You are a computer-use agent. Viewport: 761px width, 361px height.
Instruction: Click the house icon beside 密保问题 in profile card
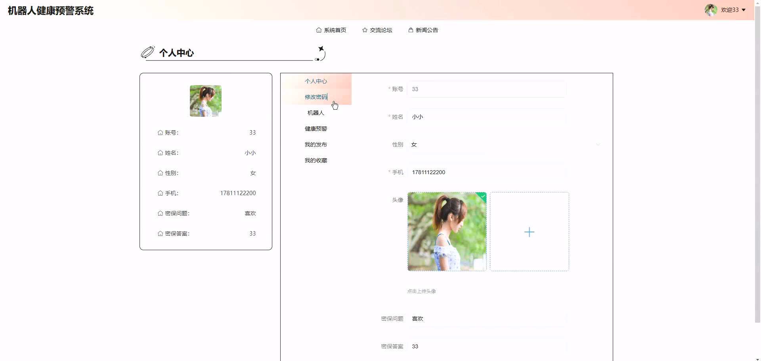(160, 213)
